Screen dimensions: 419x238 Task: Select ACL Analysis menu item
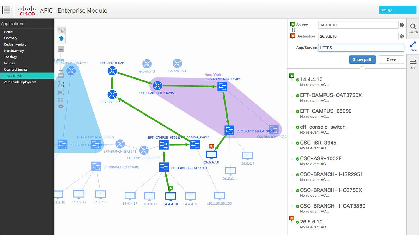tap(27, 76)
